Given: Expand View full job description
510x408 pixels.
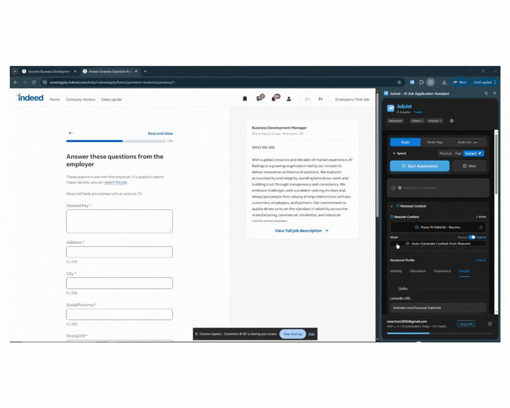Looking at the screenshot, I should pos(301,231).
